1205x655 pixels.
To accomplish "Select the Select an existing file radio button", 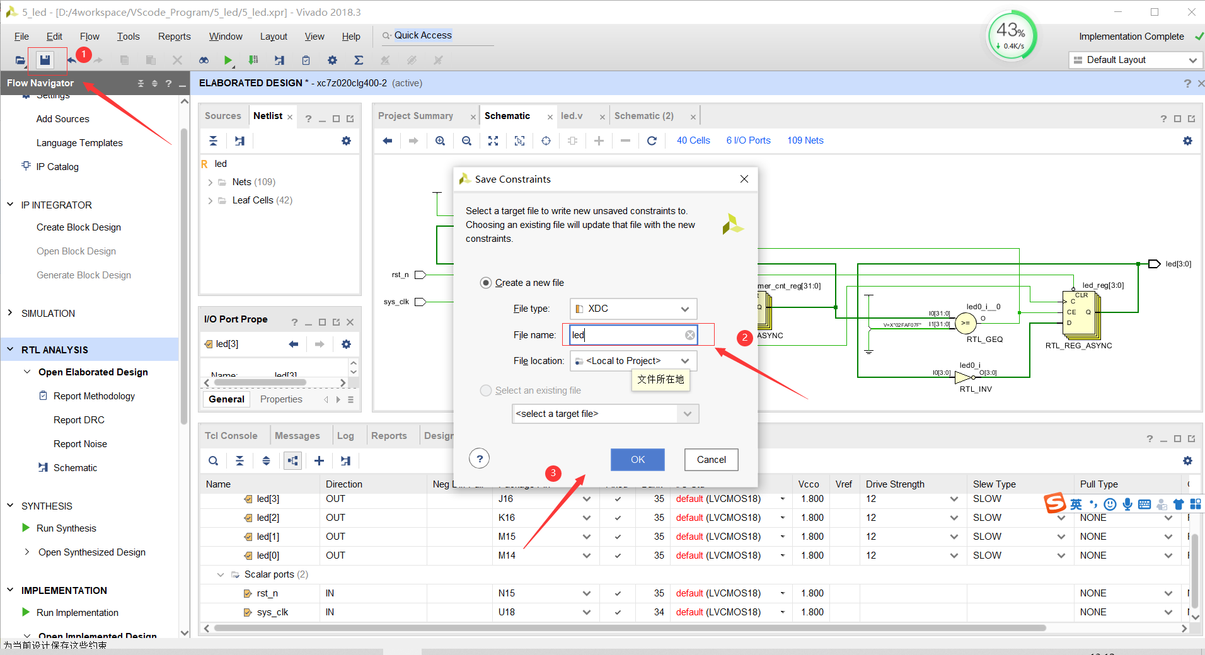I will (x=485, y=390).
